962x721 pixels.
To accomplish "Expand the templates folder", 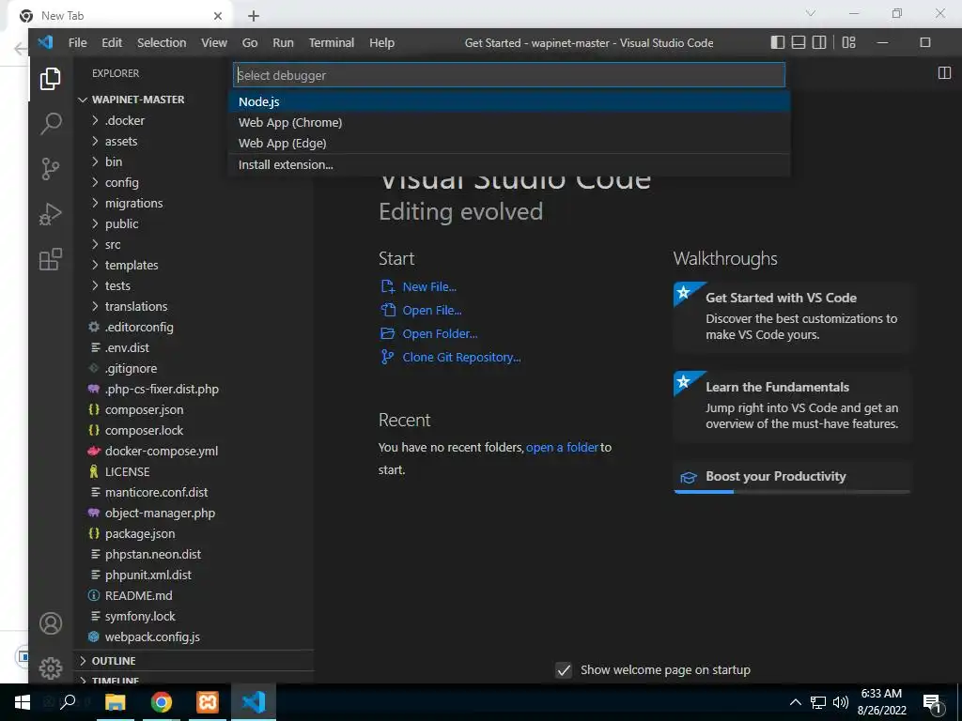I will (132, 265).
